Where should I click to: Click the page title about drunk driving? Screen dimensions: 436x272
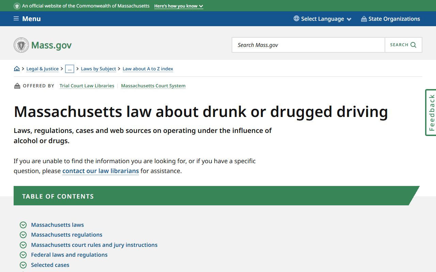click(x=201, y=112)
